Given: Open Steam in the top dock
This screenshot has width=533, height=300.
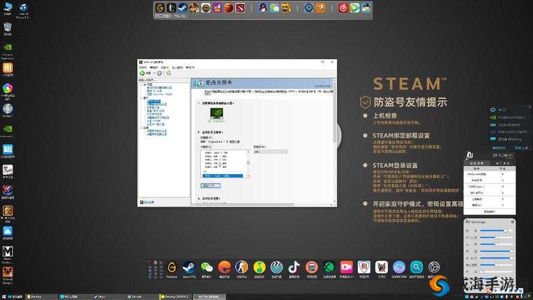Looking at the screenshot, I should (182, 7).
